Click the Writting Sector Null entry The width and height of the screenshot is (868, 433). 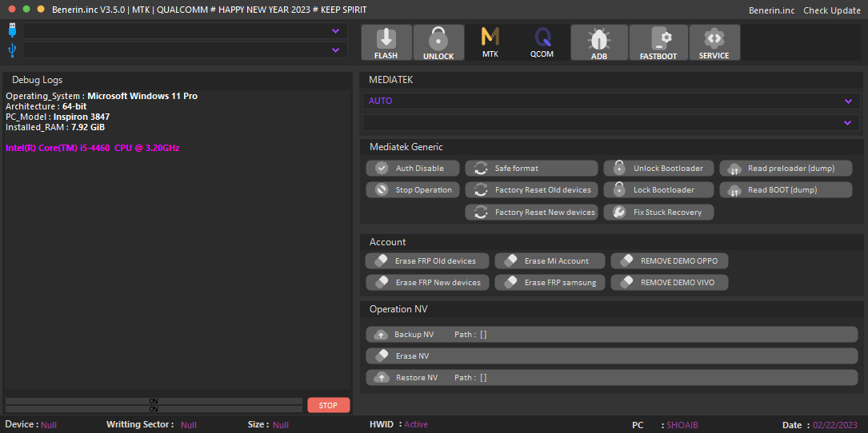coord(151,425)
